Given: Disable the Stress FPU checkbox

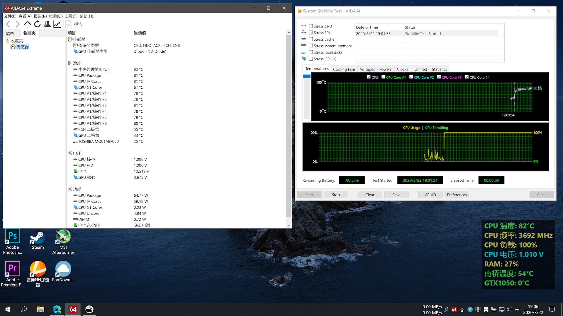Looking at the screenshot, I should [x=311, y=32].
